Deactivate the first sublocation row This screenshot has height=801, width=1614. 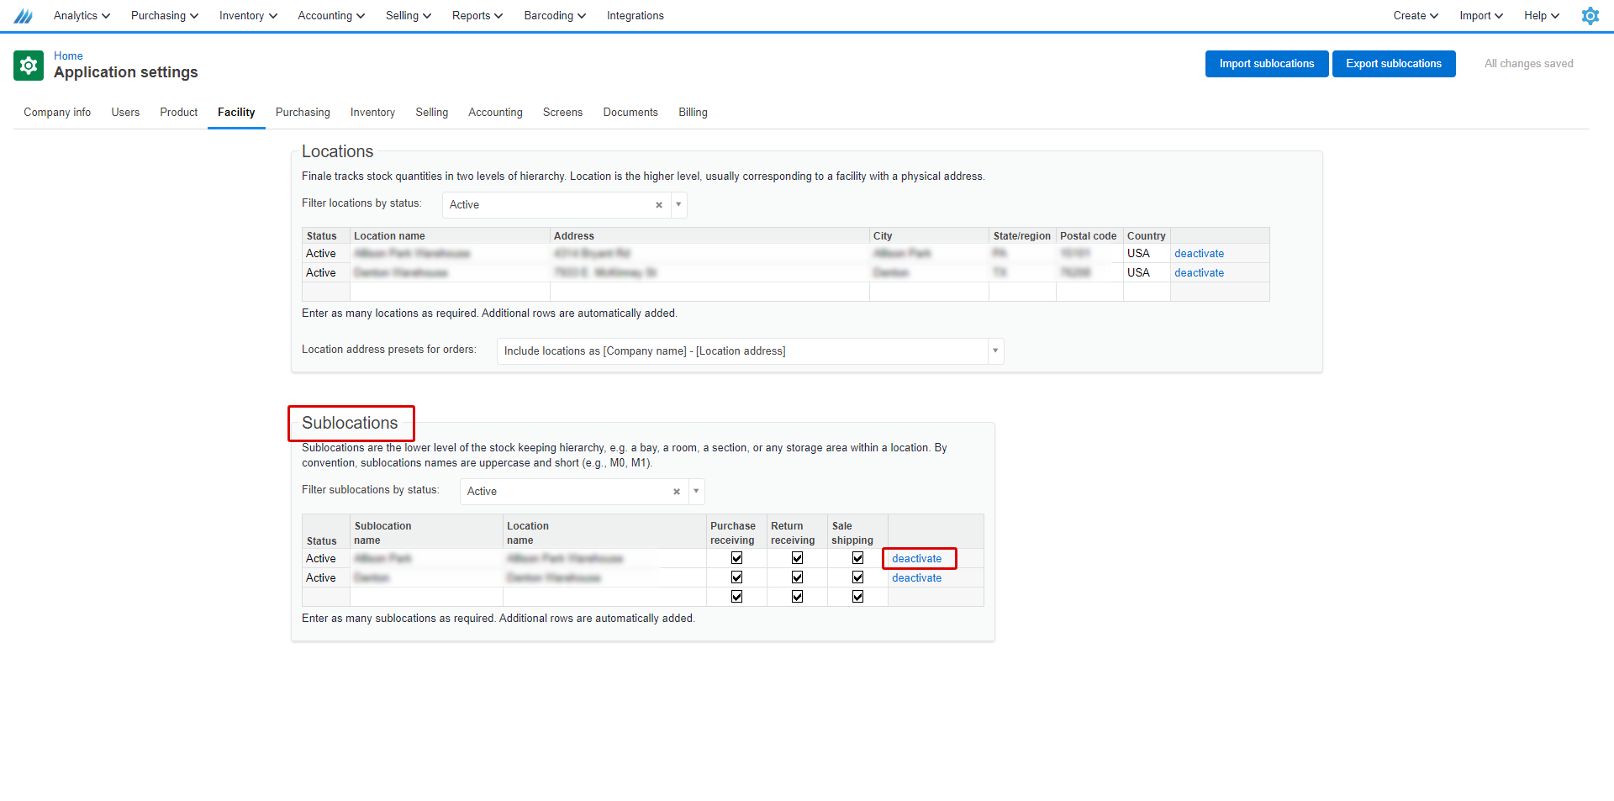coord(916,559)
